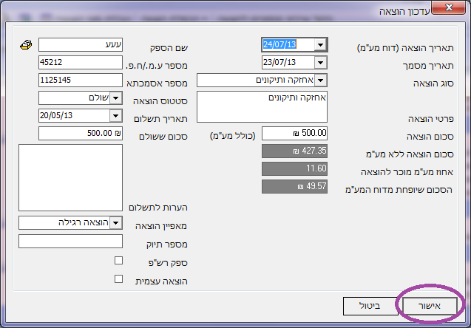This screenshot has height=328, width=471.
Task: Open the תאריך מסמך date dropdown arrow
Action: [320, 63]
